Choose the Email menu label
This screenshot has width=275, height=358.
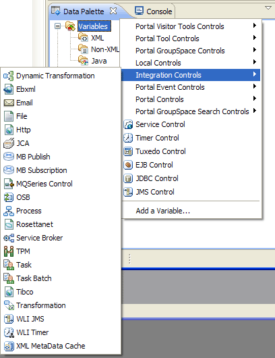pyautogui.click(x=25, y=103)
